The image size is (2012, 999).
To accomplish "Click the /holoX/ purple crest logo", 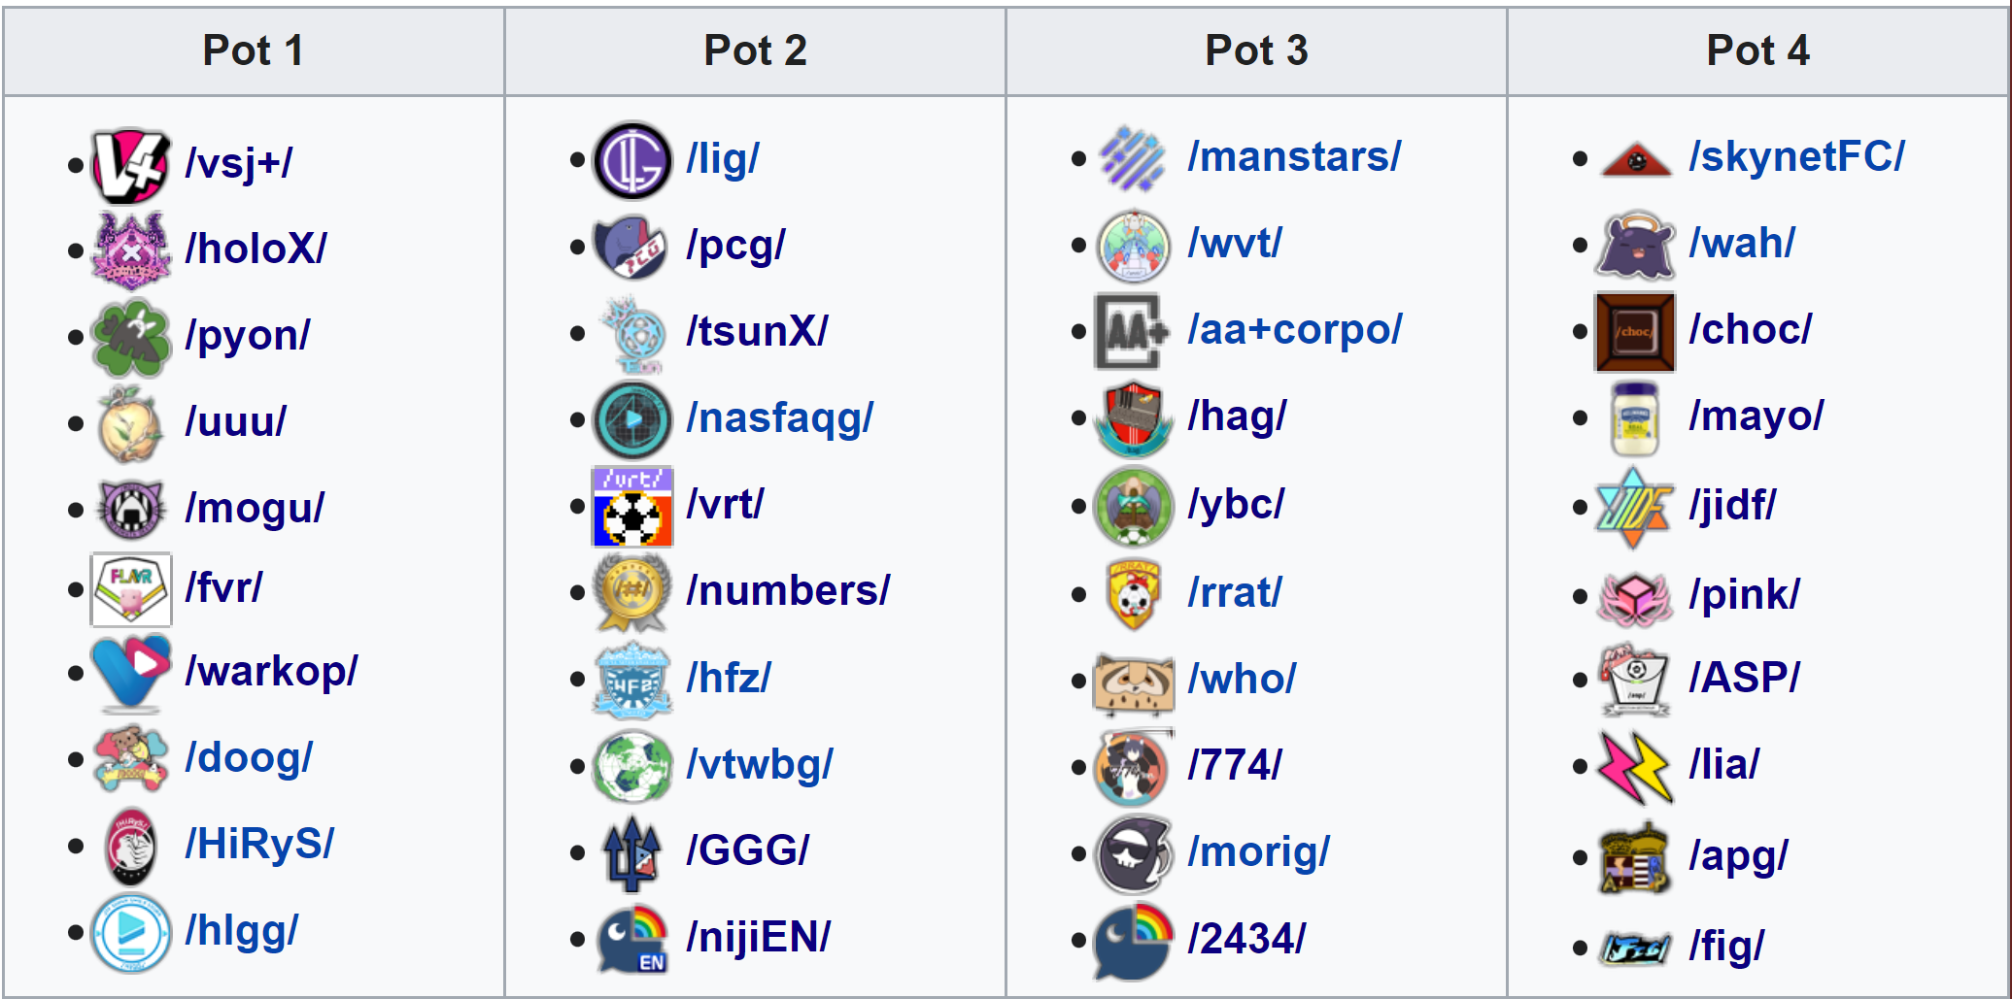I will 130,250.
